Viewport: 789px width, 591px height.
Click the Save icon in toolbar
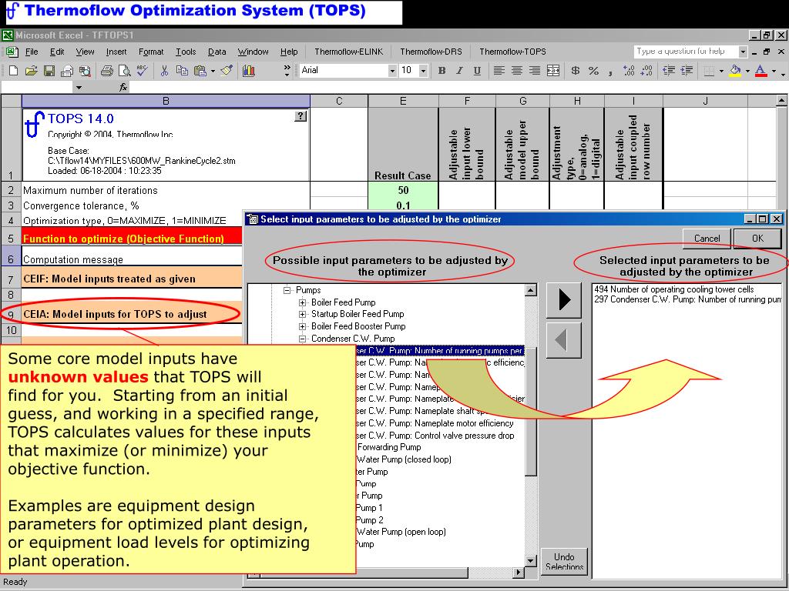49,71
